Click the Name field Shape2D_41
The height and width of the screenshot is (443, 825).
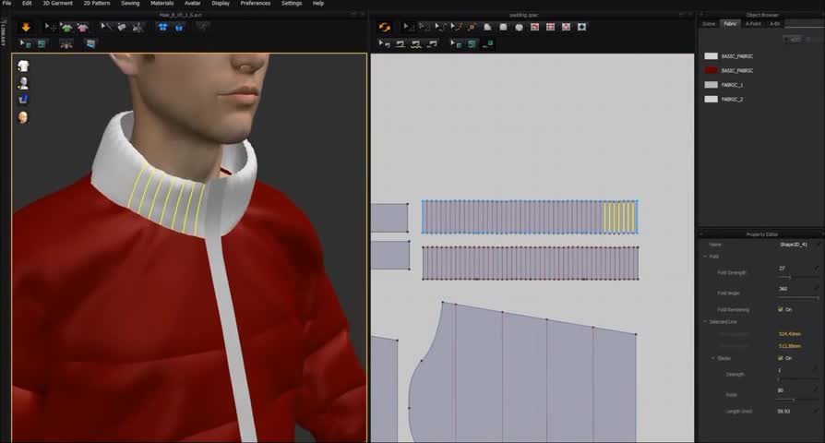tap(795, 245)
